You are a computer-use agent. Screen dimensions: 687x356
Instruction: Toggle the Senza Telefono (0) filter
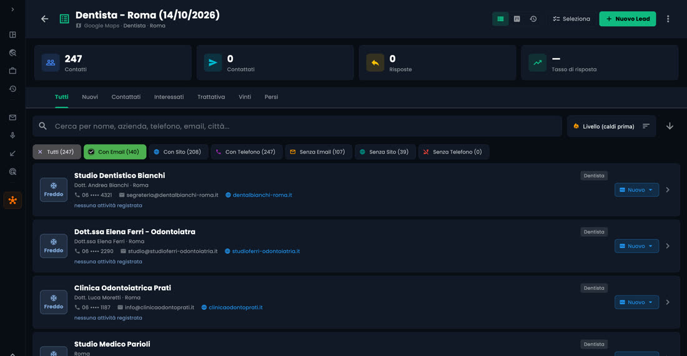point(453,152)
